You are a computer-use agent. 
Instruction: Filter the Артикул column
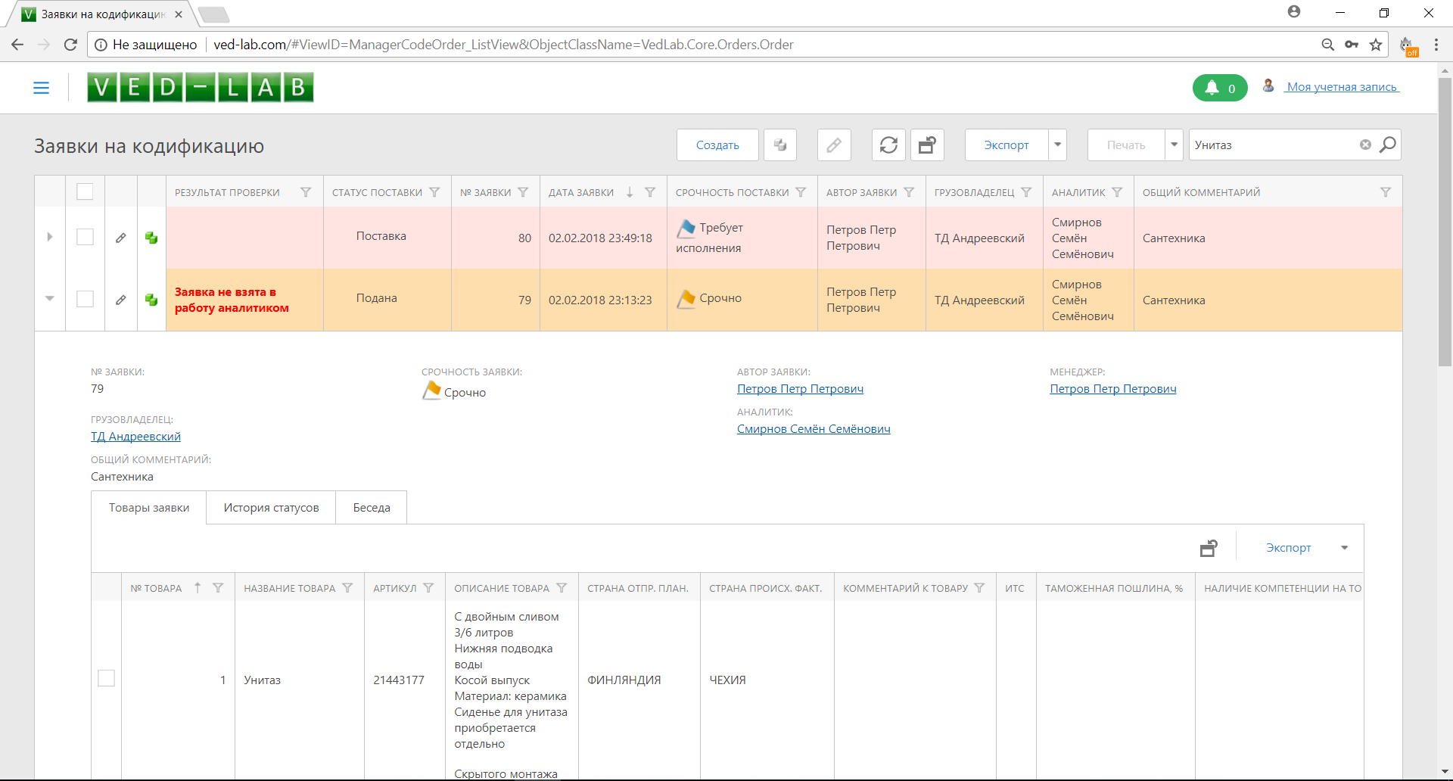click(x=428, y=588)
